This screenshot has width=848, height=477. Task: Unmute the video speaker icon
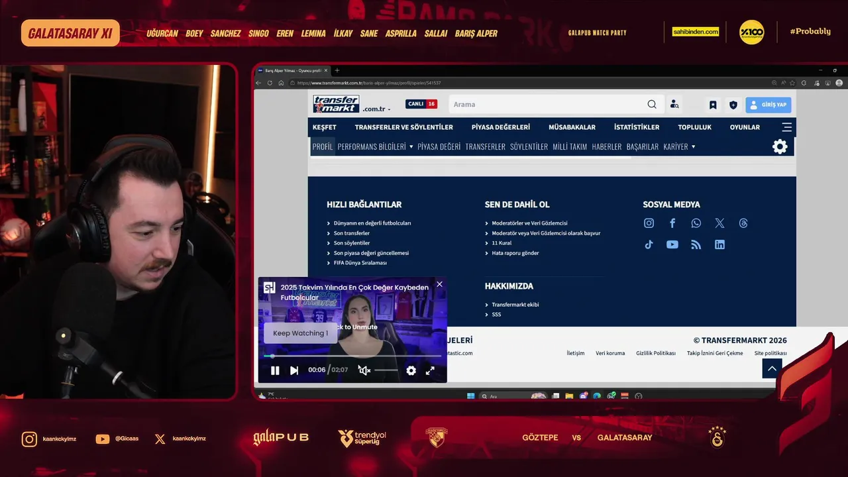point(364,370)
